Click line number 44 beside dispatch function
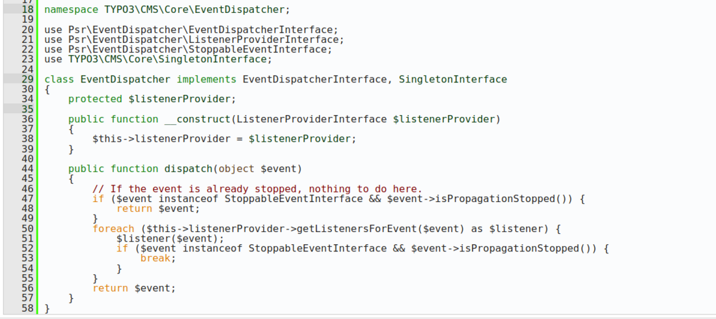Viewport: 716px width, 319px height. click(x=27, y=169)
